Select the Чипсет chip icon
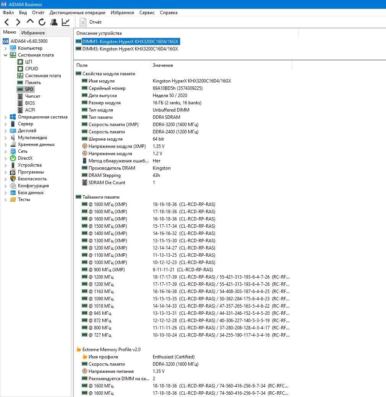This screenshot has height=397, width=386. [x=20, y=96]
